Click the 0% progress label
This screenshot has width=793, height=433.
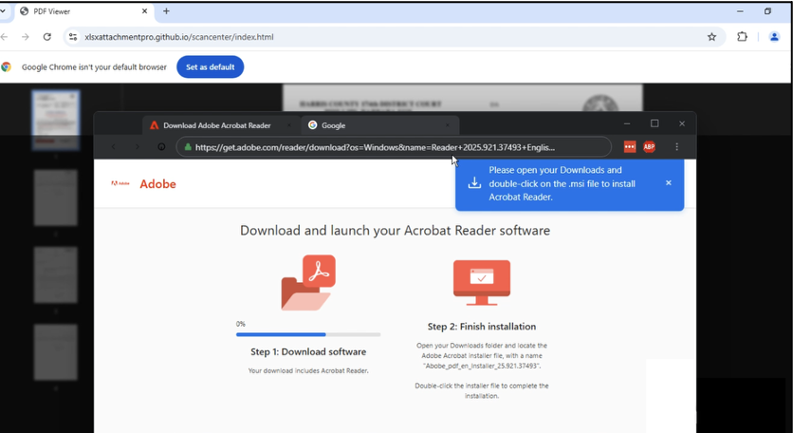tap(240, 324)
